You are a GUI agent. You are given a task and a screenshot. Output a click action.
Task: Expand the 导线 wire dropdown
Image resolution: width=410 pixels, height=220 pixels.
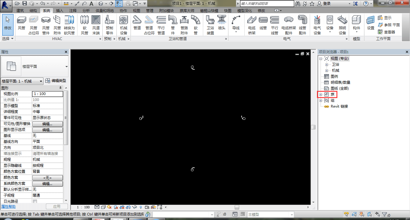[236, 32]
